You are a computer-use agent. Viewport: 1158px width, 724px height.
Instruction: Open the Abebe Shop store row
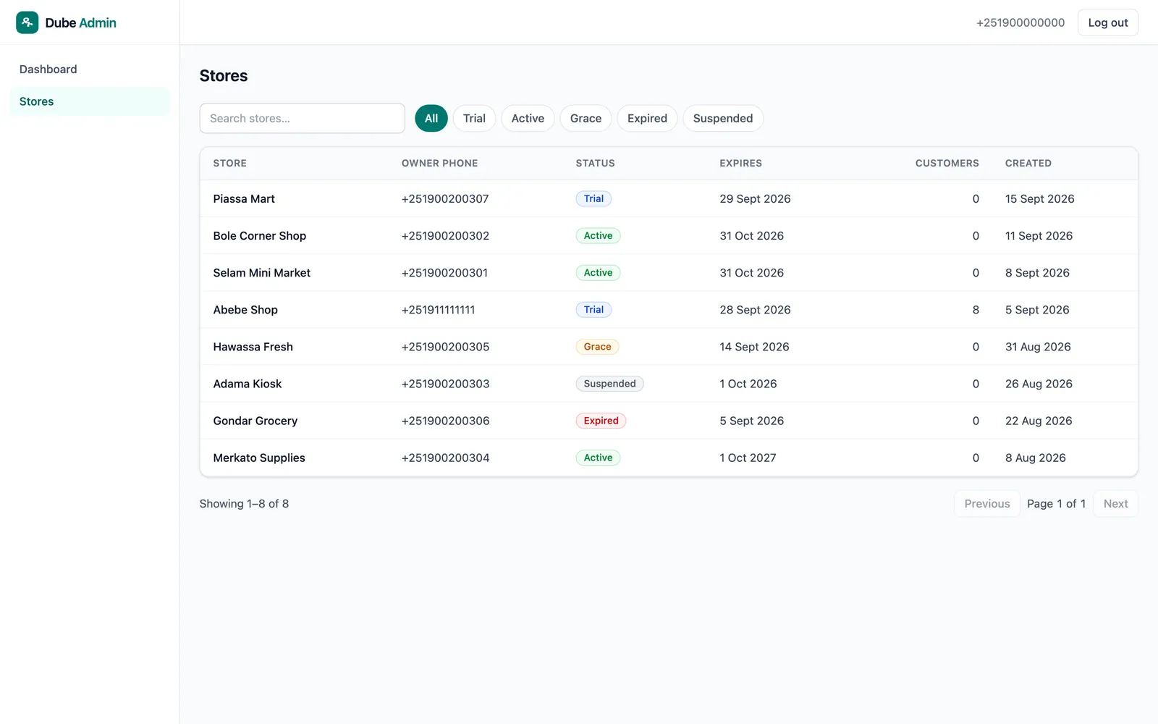pos(669,309)
